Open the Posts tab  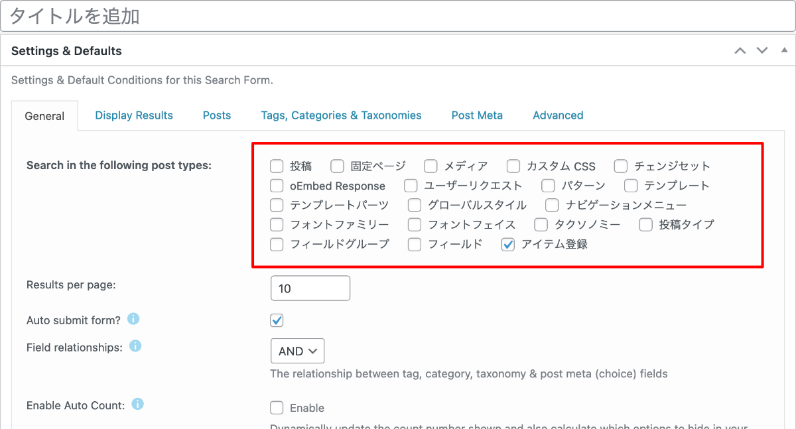click(217, 115)
